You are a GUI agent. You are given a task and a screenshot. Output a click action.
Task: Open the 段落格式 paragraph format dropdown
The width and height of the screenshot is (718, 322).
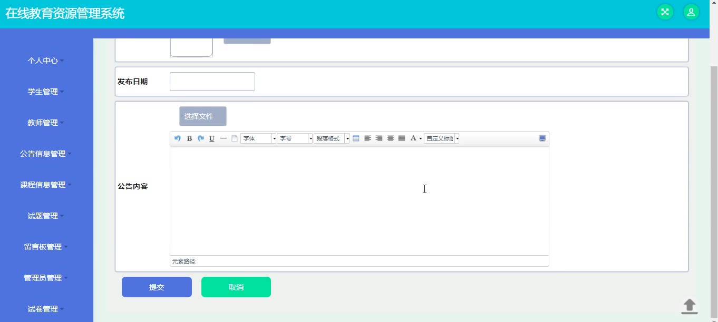click(332, 138)
